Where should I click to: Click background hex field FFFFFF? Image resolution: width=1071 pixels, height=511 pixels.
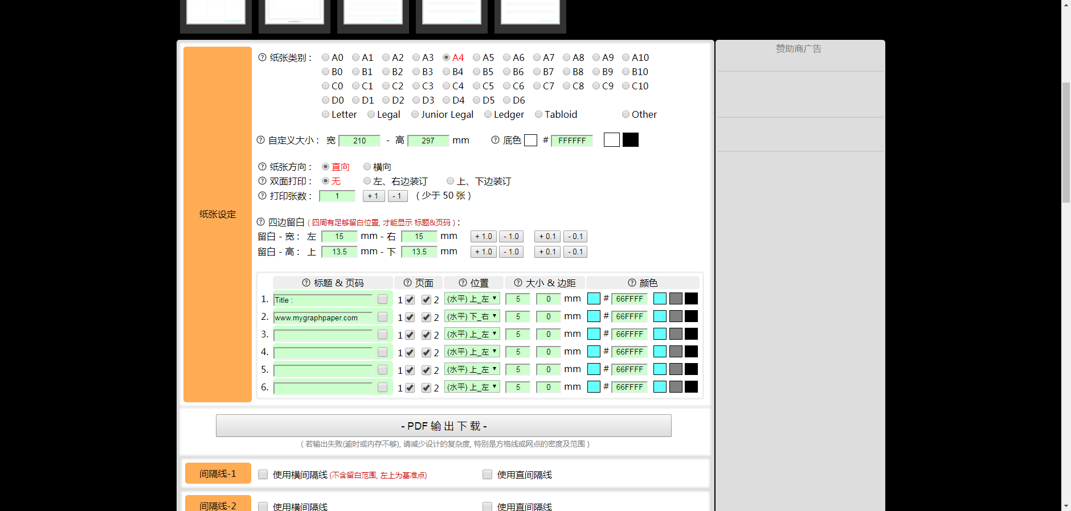coord(572,141)
